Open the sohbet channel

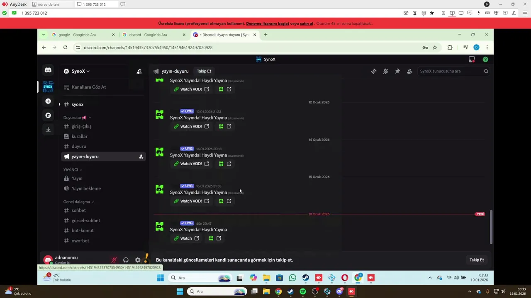tap(103, 210)
